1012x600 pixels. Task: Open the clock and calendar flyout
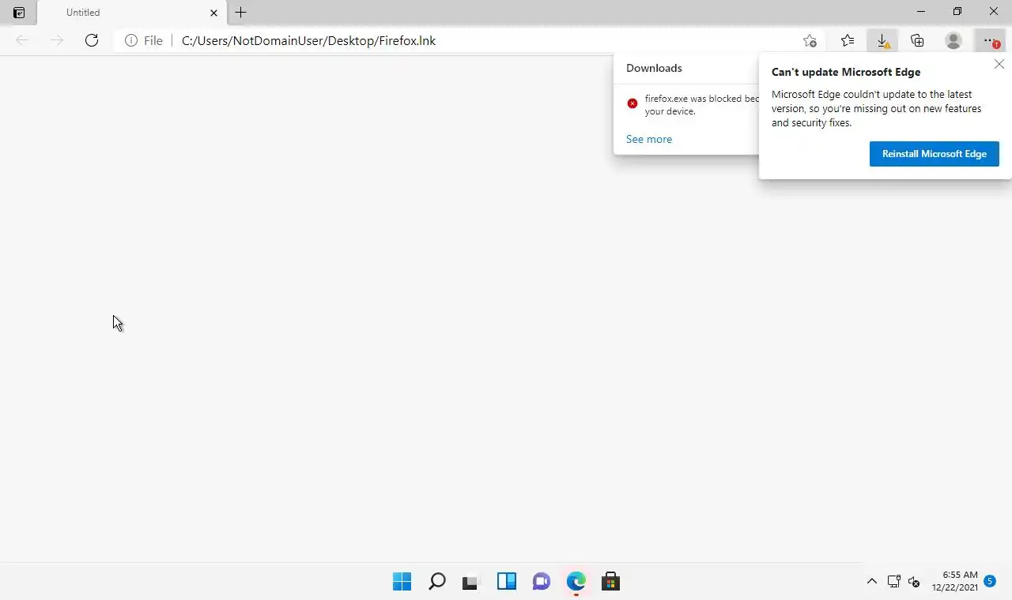(954, 581)
